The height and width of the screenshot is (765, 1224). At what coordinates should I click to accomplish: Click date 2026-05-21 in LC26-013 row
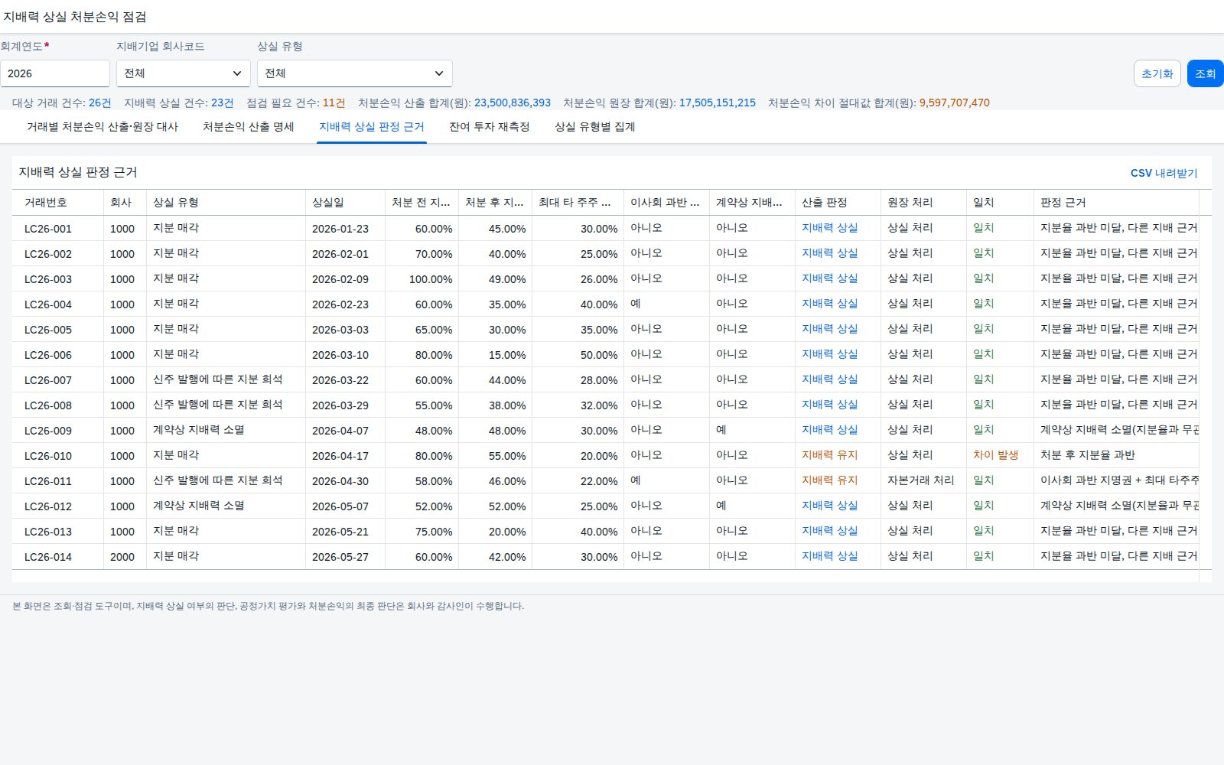pyautogui.click(x=340, y=532)
